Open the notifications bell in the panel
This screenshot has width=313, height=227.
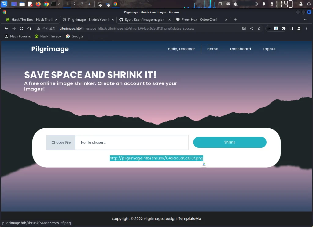(264, 4)
